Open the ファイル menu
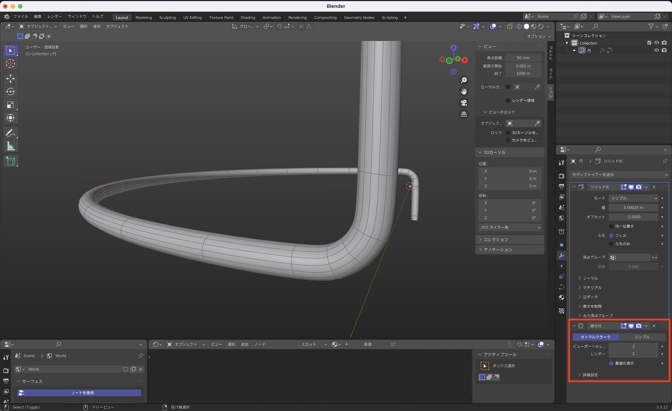672x411 pixels. click(21, 16)
